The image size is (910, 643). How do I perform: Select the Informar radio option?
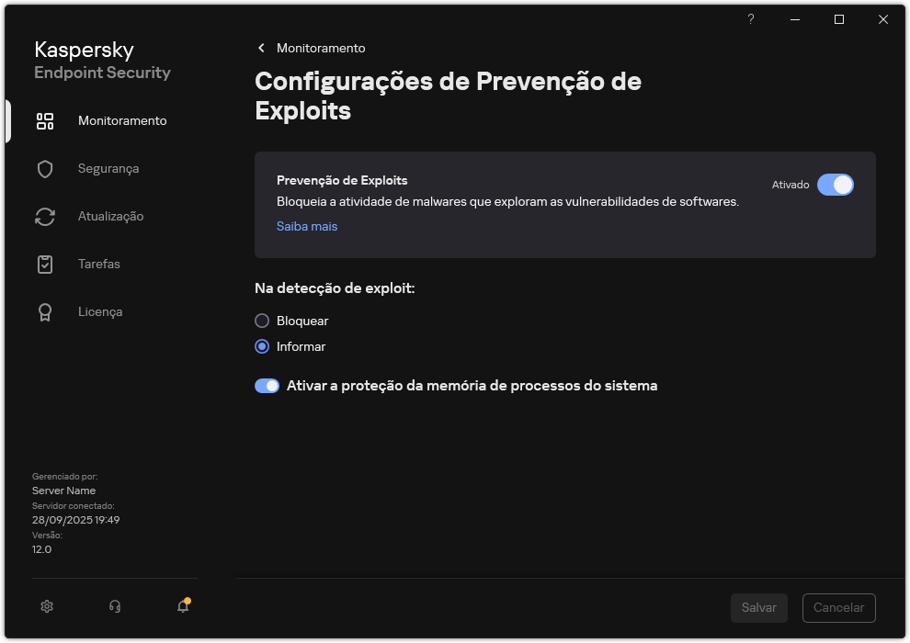(261, 346)
